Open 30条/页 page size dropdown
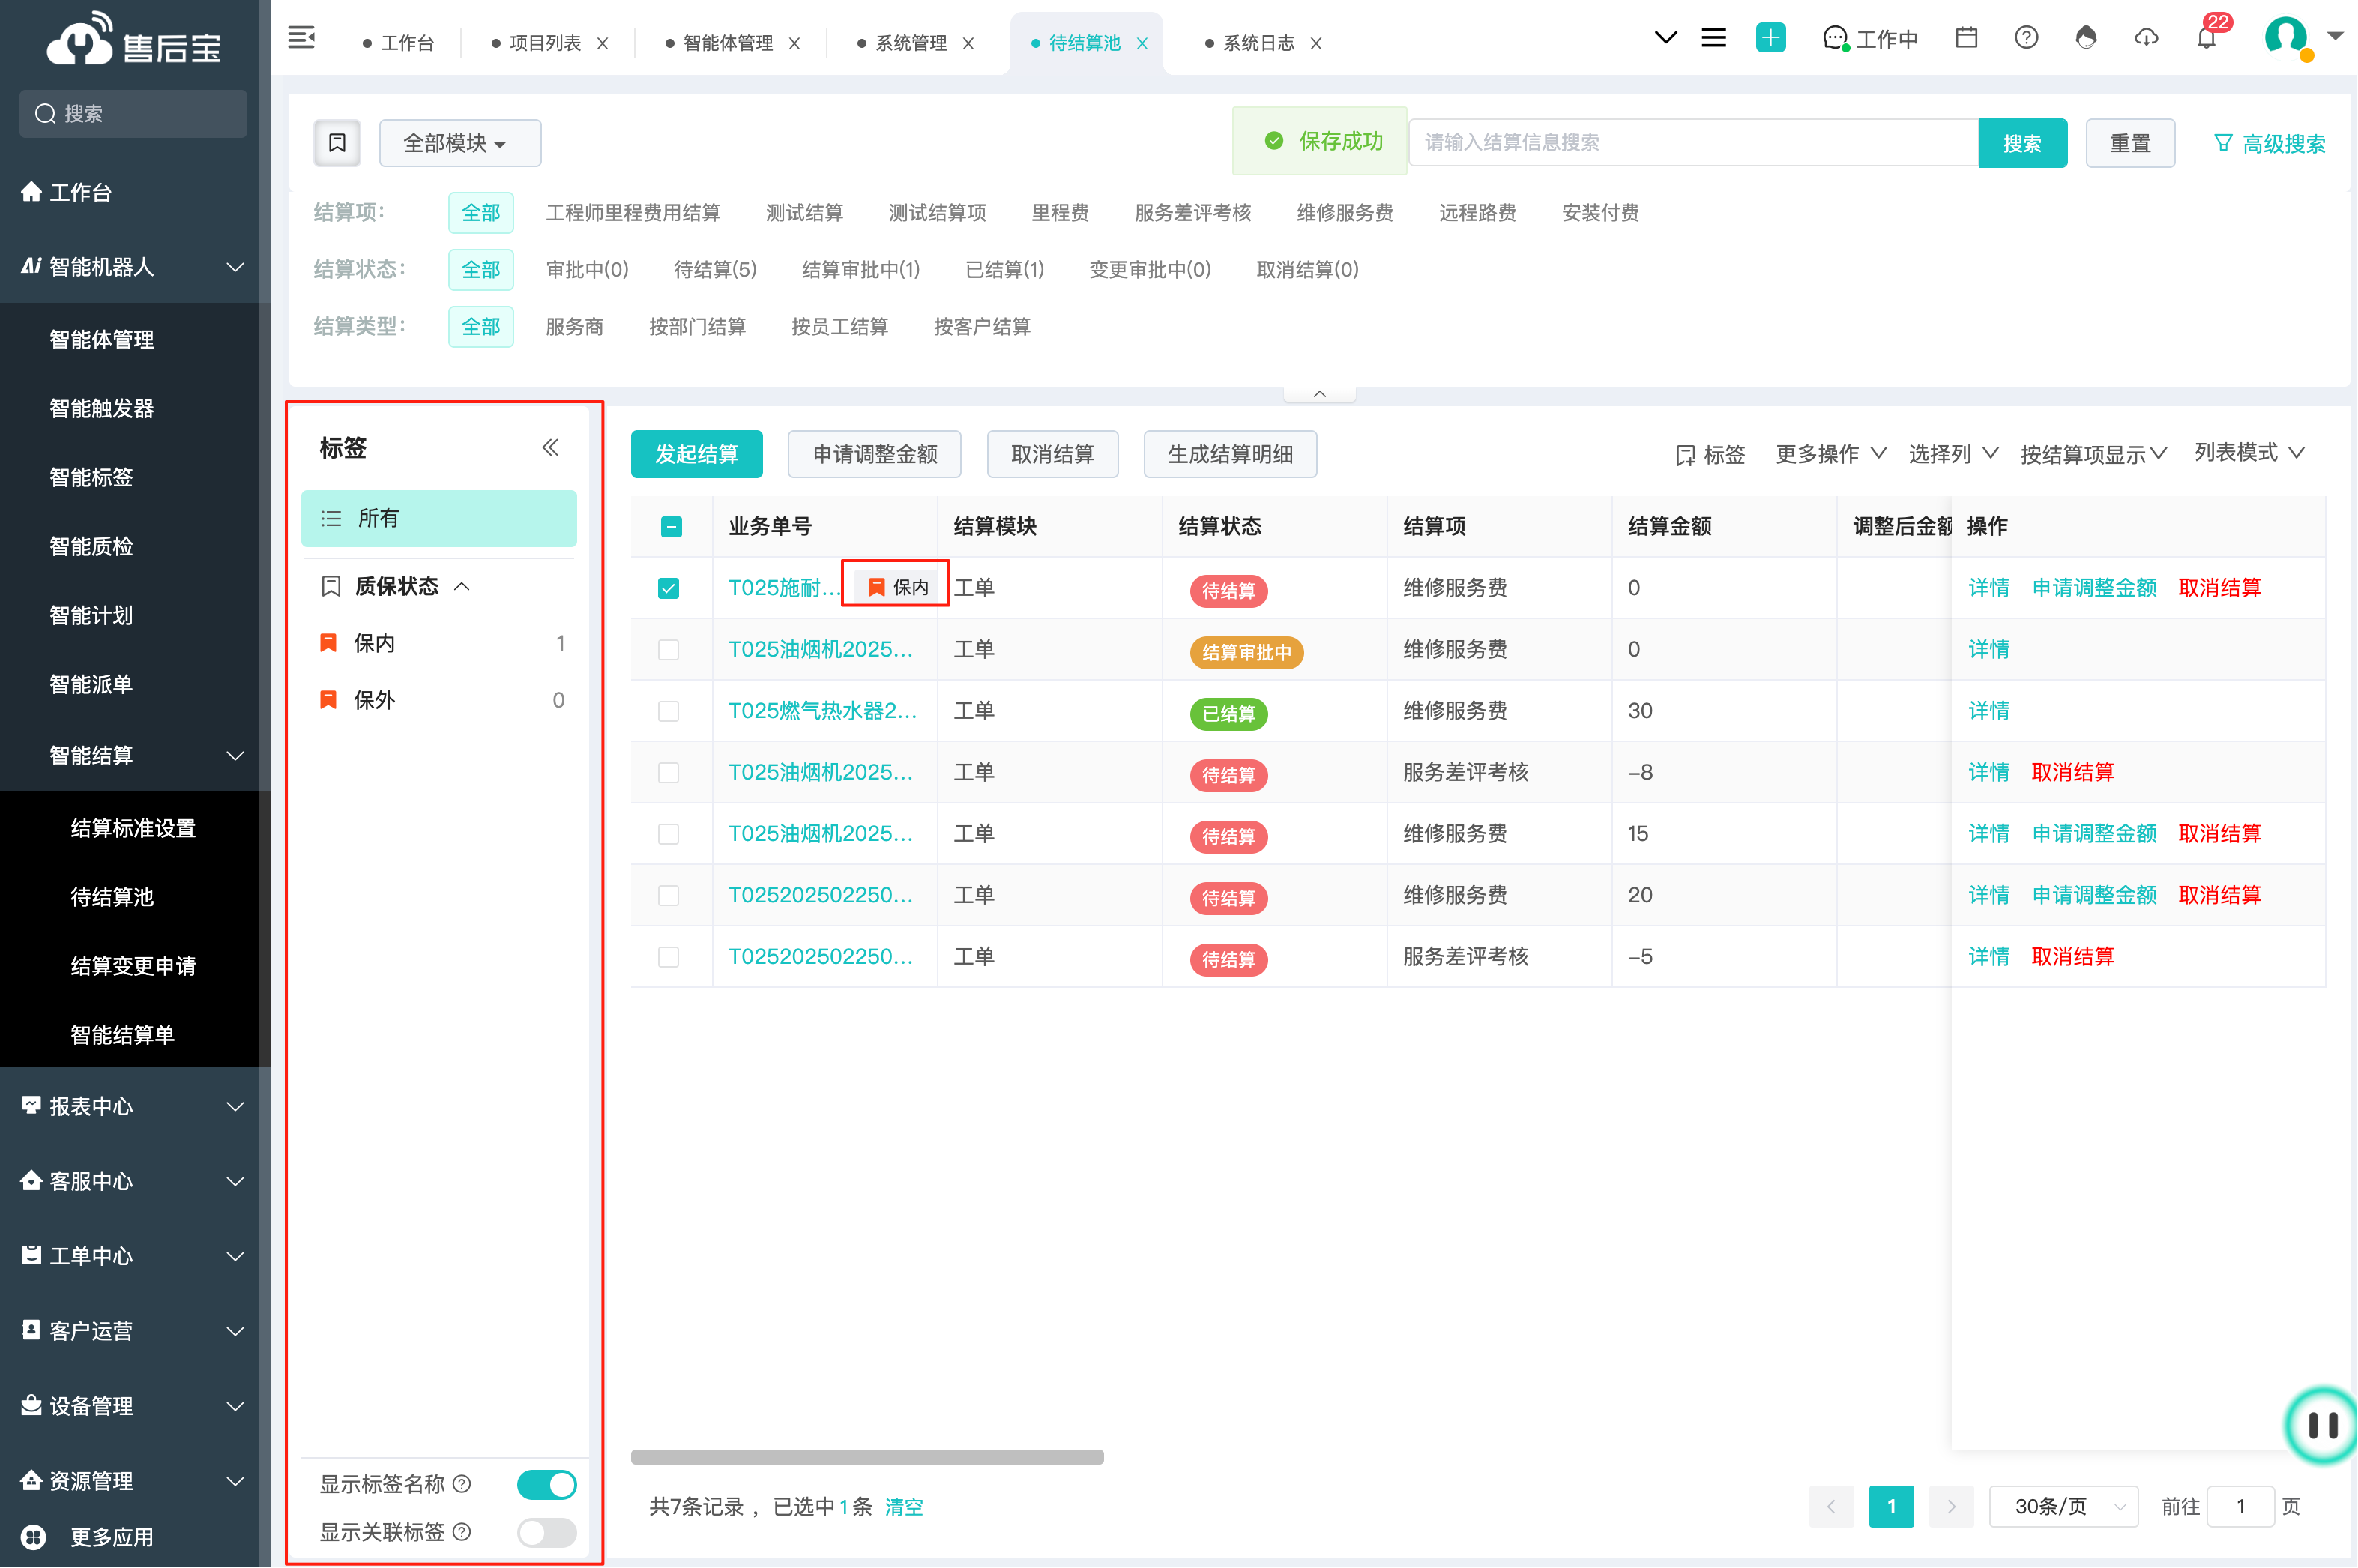The width and height of the screenshot is (2358, 1568). pos(2062,1506)
